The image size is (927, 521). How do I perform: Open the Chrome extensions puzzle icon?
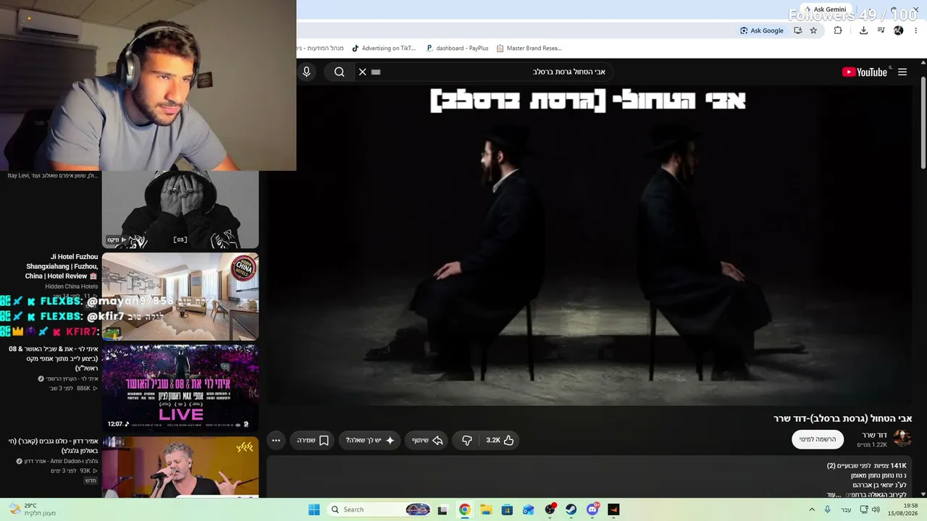pyautogui.click(x=838, y=30)
